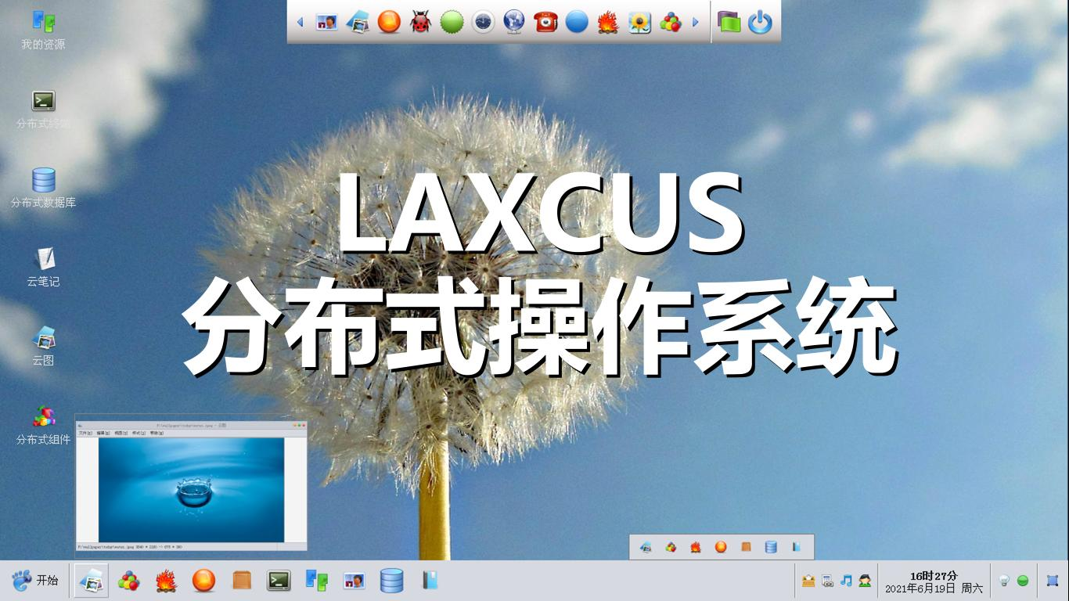Select the active cloud image app in taskbar
The image size is (1069, 601).
click(92, 581)
